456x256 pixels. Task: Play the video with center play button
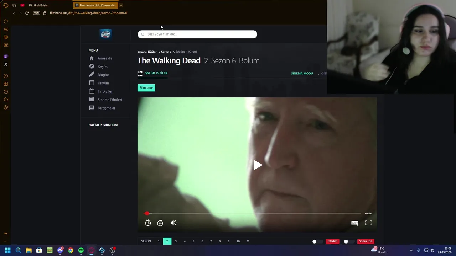[x=258, y=165]
